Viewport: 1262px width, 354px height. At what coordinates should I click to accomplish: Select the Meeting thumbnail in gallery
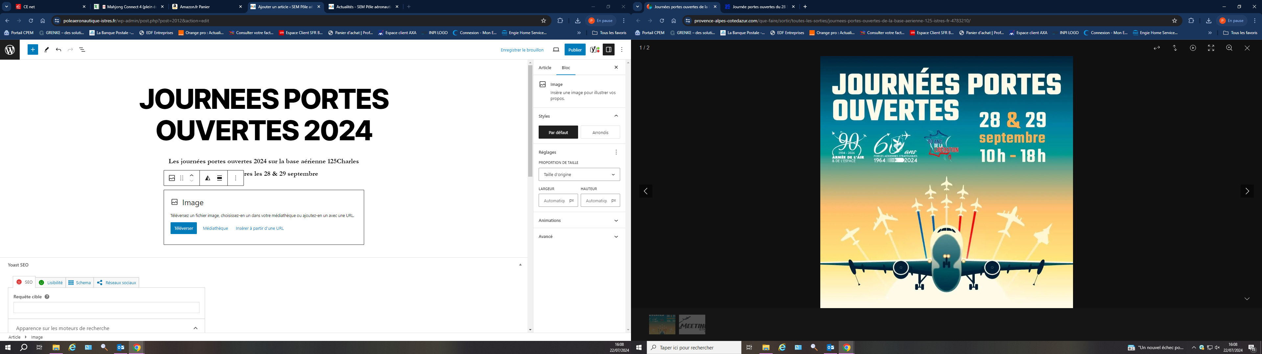(692, 324)
